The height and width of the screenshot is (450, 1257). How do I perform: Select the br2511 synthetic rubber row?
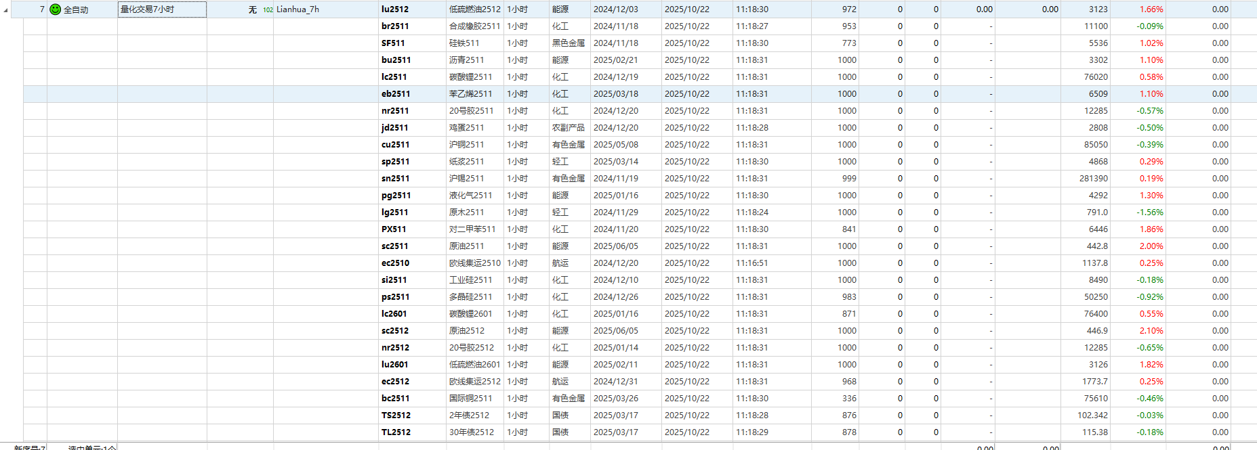395,26
